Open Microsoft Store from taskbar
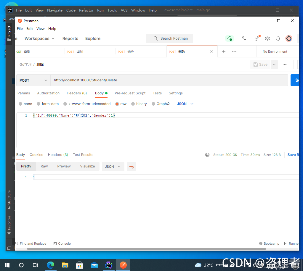Screen dimensions: 303x271 coord(79,265)
